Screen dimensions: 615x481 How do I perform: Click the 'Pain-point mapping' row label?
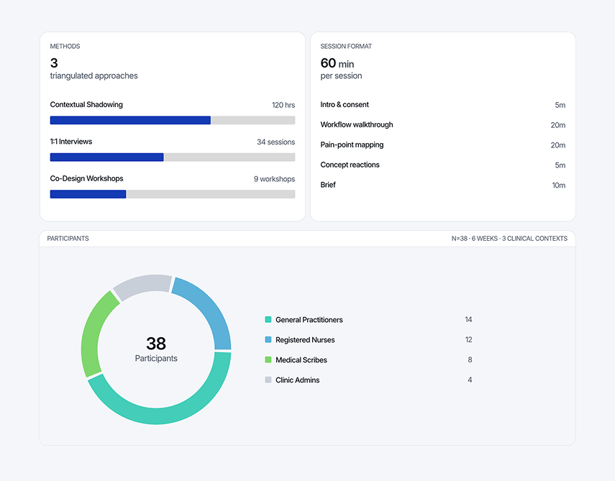352,145
